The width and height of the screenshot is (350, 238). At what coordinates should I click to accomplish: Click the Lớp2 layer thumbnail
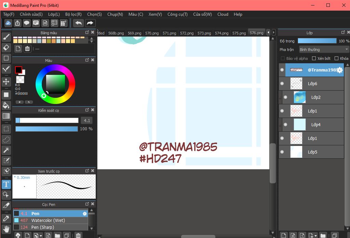tap(299, 97)
